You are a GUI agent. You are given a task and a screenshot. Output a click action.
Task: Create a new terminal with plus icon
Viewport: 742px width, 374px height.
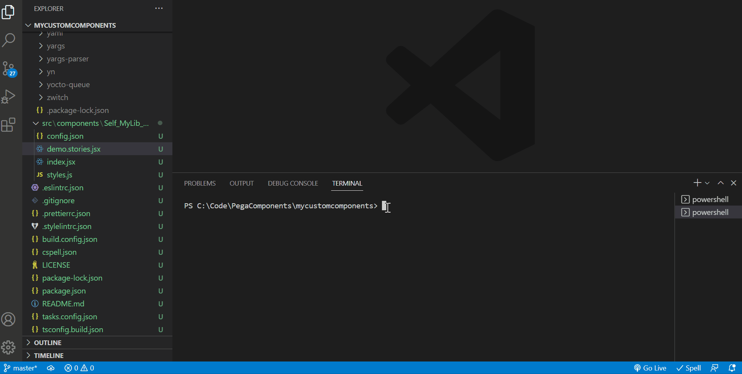click(697, 183)
